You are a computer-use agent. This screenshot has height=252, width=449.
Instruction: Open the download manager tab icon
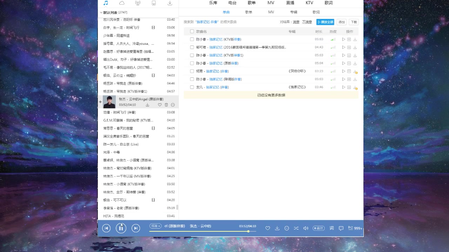[170, 3]
